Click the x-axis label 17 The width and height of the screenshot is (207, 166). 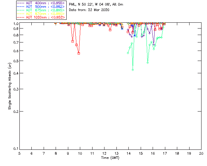165,153
